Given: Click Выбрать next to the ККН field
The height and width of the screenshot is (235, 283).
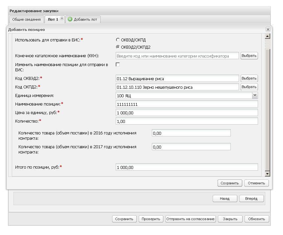Looking at the screenshot, I should pyautogui.click(x=249, y=56).
